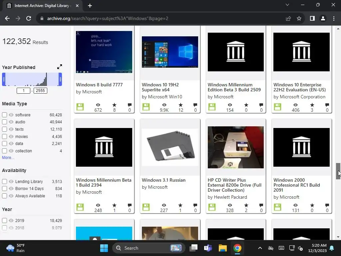This screenshot has width=341, height=256.
Task: Click the right handle of Year Published slider
Action: 61,79
